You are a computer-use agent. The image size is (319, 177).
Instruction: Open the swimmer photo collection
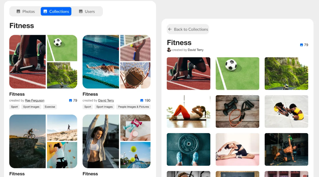pos(101,62)
